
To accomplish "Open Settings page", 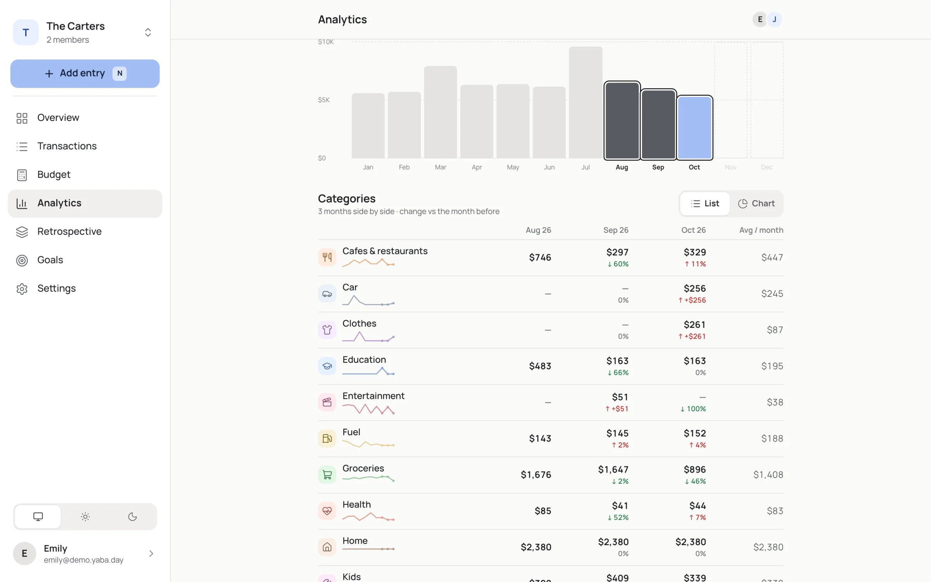I will pos(85,289).
